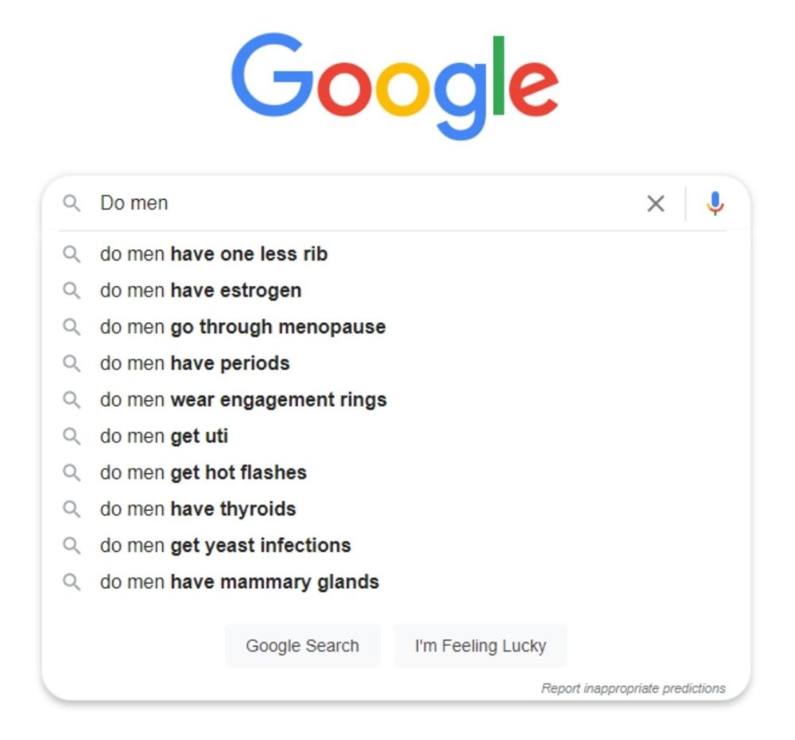The width and height of the screenshot is (795, 740).
Task: Click the search icon beside 'do men have periods'
Action: (x=72, y=363)
